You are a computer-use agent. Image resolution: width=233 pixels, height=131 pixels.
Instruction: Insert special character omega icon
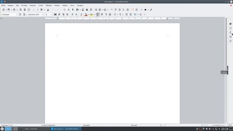tap(105, 10)
